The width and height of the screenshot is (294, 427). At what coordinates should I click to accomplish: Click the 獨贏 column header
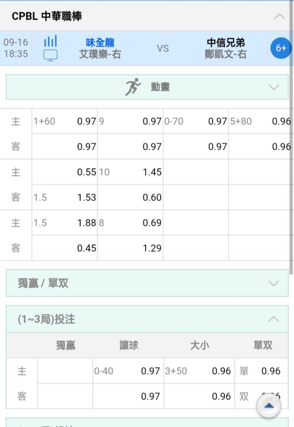[x=66, y=345]
